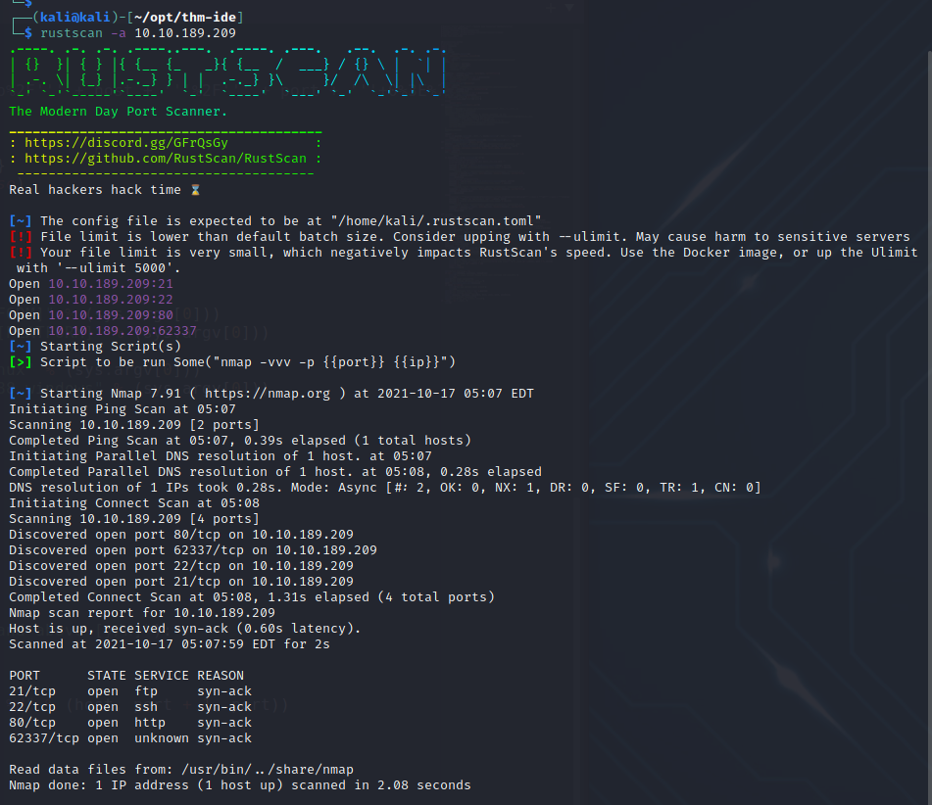Image resolution: width=932 pixels, height=805 pixels.
Task: Select the '--ulimit 5000' suggestion text
Action: [x=119, y=268]
